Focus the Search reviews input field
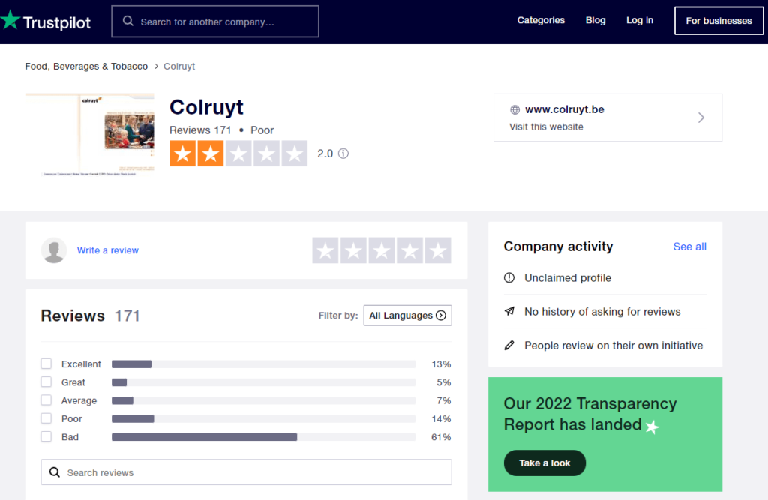The width and height of the screenshot is (768, 500). [246, 472]
